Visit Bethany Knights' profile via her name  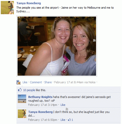(x=40, y=97)
